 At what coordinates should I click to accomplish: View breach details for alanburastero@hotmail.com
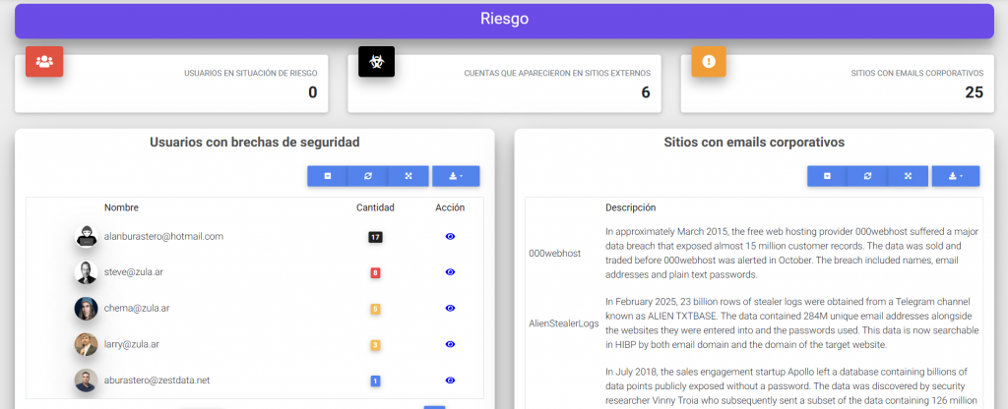click(450, 237)
